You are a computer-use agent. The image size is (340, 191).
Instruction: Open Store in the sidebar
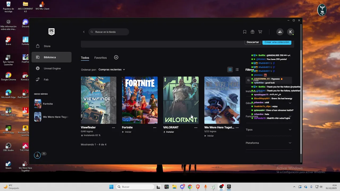pos(52,46)
